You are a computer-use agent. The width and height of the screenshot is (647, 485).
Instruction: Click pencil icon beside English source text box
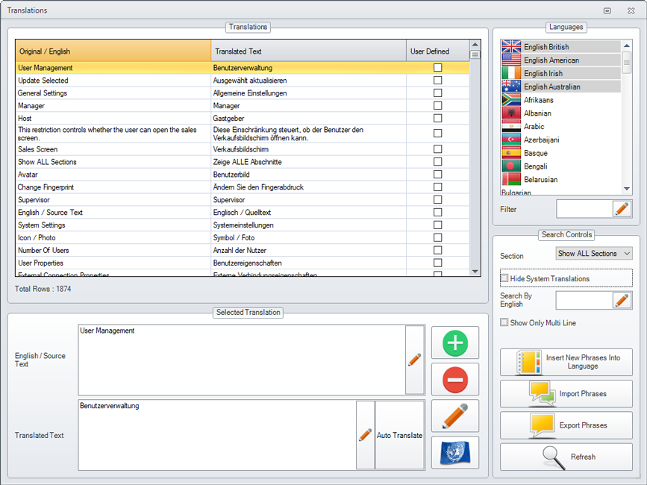(415, 360)
